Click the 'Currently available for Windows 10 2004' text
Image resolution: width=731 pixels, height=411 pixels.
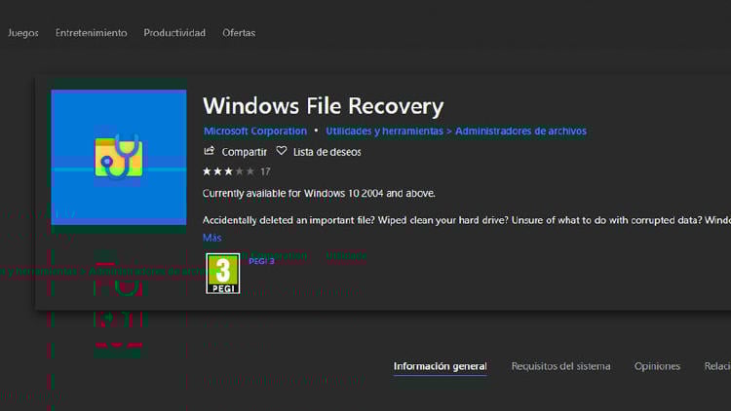[319, 193]
